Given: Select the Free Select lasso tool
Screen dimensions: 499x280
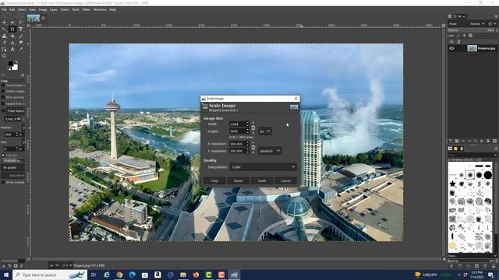Looking at the screenshot, I should pos(21,23).
